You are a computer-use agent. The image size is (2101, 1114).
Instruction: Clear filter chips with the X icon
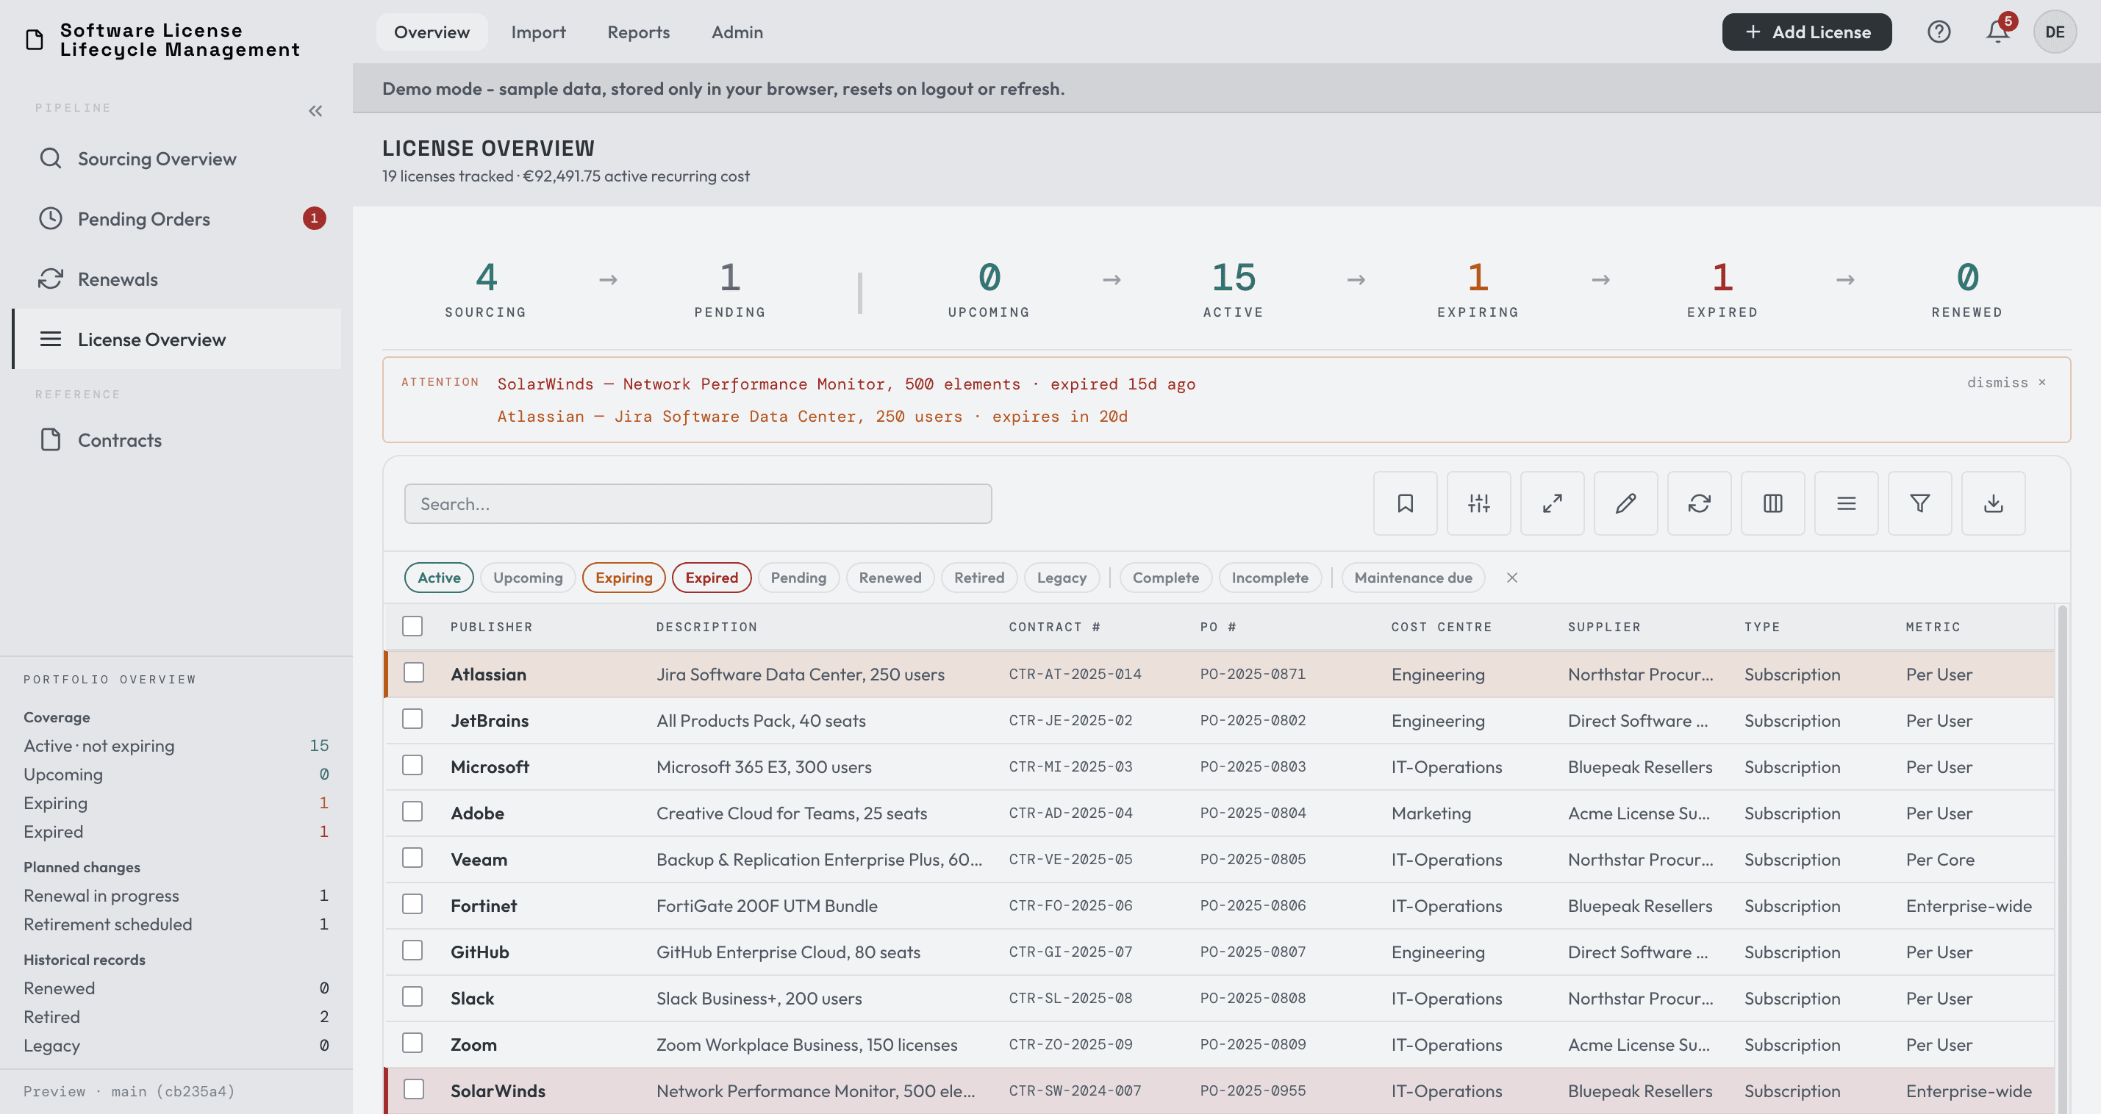pyautogui.click(x=1511, y=578)
